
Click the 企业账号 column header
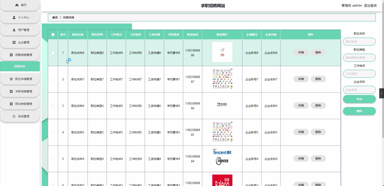point(252,35)
